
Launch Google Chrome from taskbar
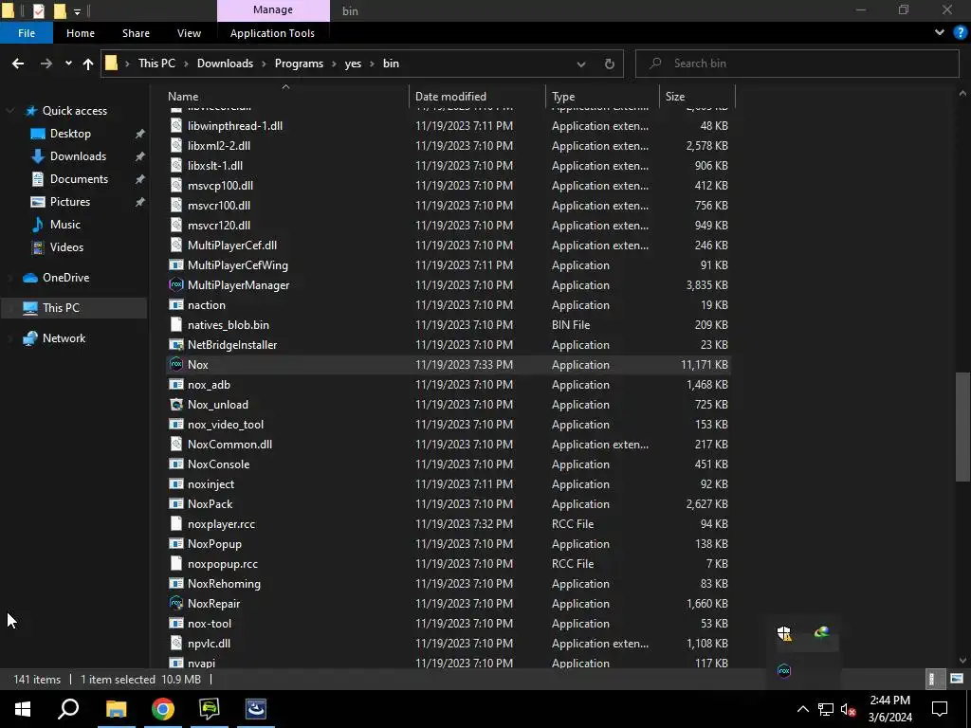tap(163, 709)
